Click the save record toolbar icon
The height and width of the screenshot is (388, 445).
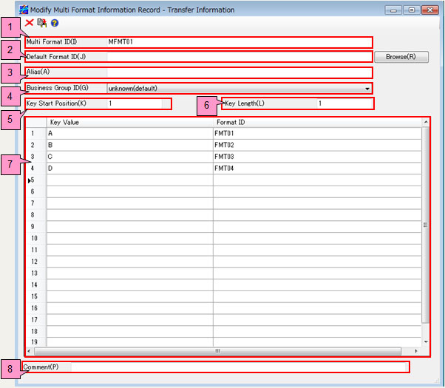coord(42,23)
